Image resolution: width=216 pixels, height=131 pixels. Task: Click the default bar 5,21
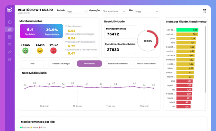tap(183, 102)
